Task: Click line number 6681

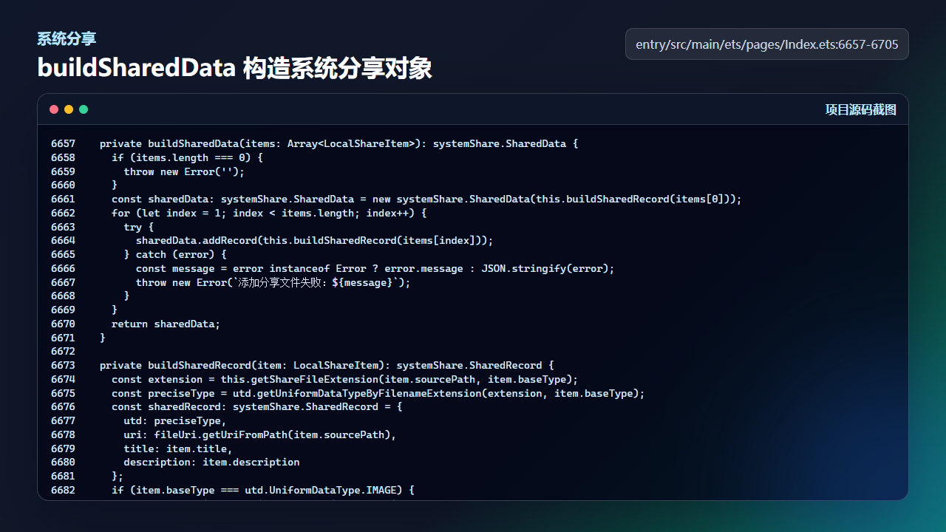Action: 63,477
